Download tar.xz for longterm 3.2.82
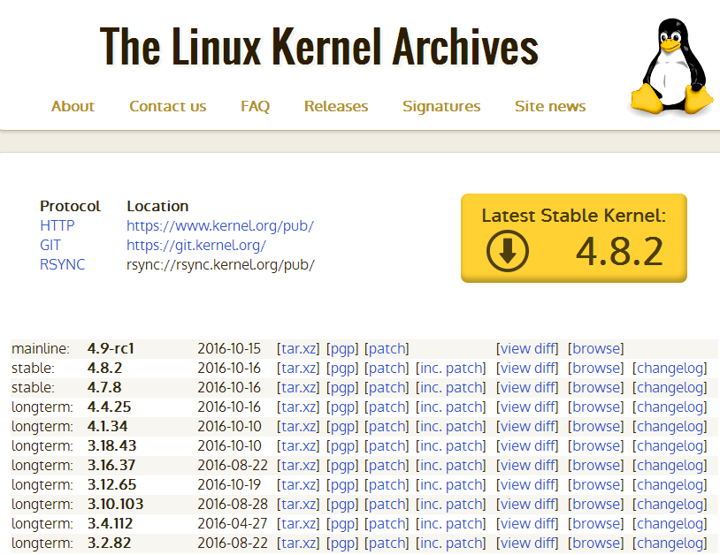The image size is (720, 555). pos(298,544)
